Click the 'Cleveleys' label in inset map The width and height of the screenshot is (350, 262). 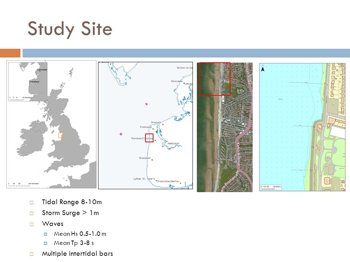[34, 82]
